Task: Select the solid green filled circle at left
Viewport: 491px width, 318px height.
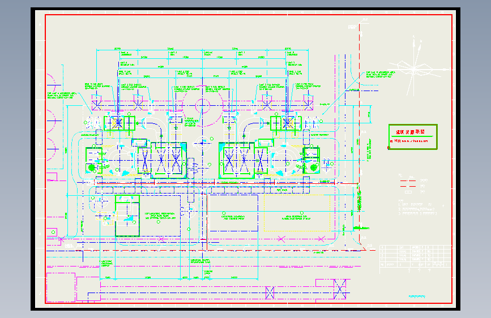Action: pyautogui.click(x=91, y=168)
